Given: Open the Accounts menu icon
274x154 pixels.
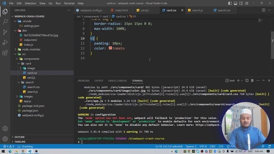Looking at the screenshot, I should [x=5, y=129].
